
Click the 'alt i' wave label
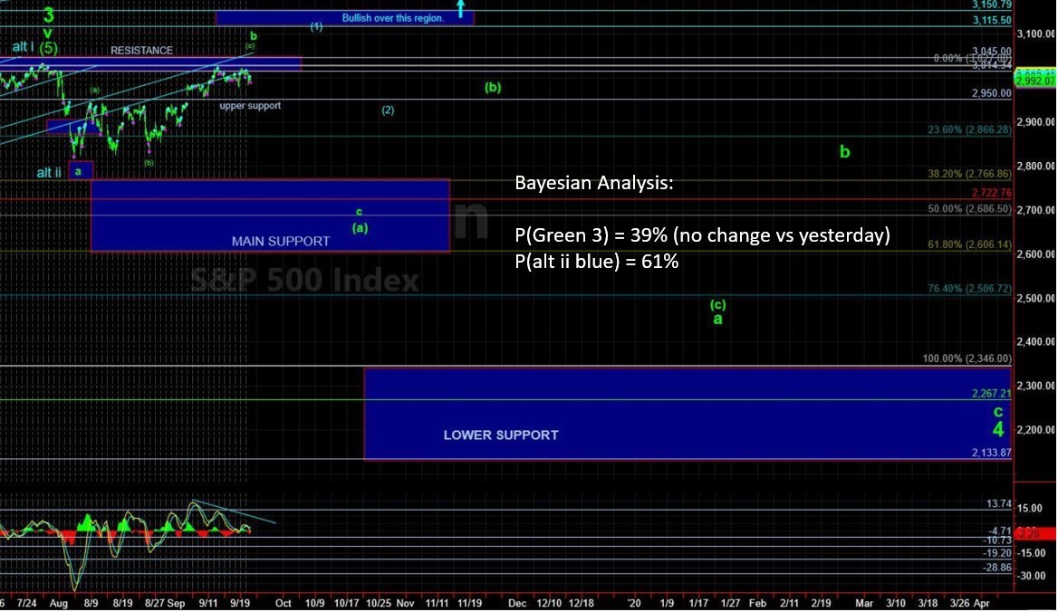(x=23, y=46)
